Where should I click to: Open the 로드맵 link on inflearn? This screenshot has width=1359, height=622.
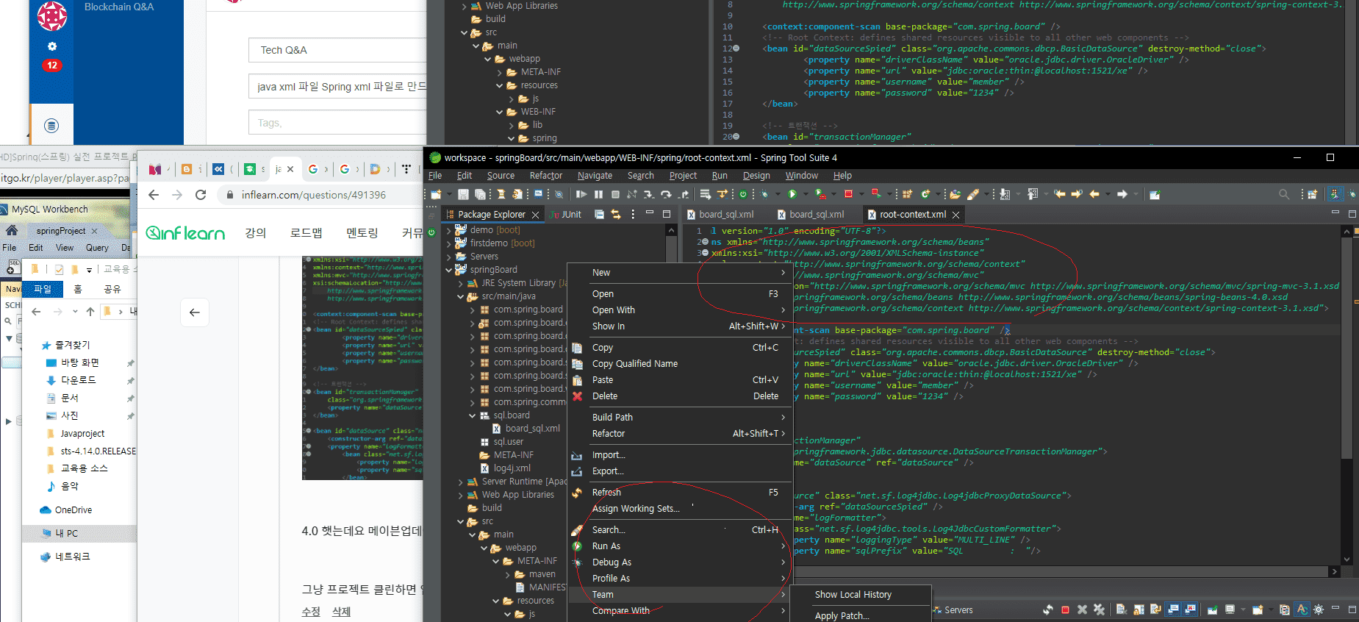306,233
